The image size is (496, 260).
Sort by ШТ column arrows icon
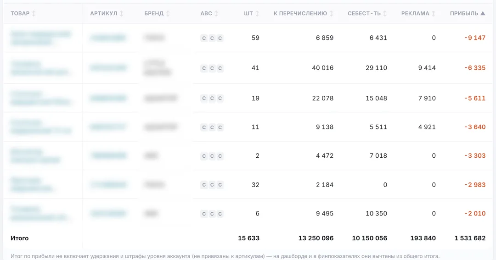257,14
